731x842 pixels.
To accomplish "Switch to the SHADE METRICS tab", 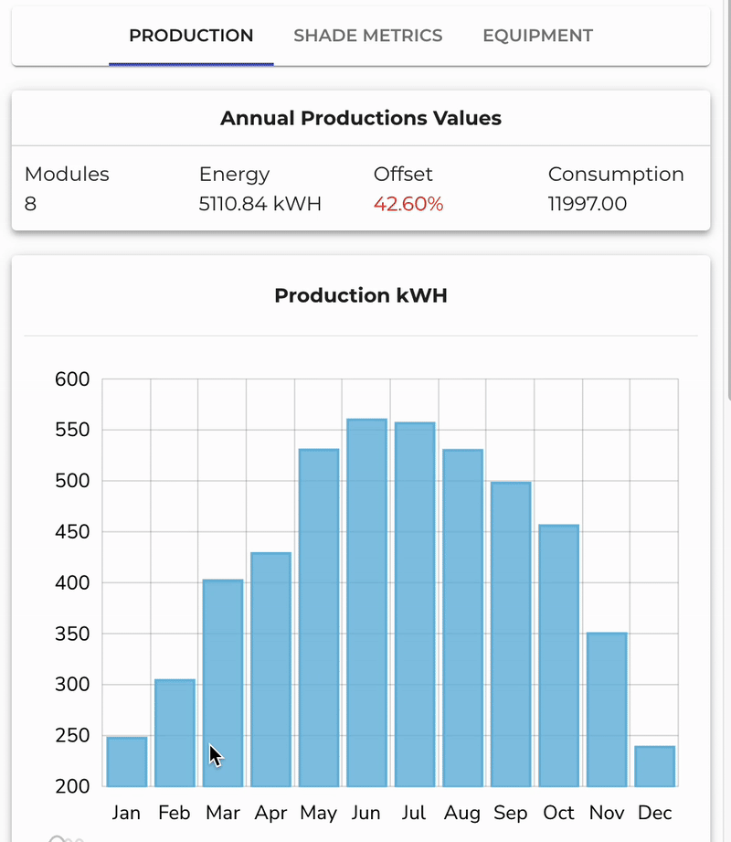I will [x=367, y=36].
